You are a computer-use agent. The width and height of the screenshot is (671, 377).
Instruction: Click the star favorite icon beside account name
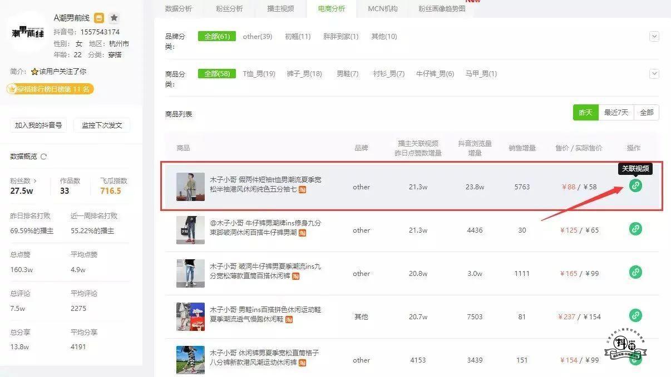(114, 18)
